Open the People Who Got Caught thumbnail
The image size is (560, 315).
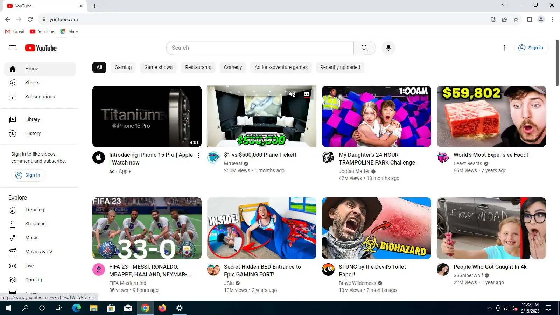[491, 228]
